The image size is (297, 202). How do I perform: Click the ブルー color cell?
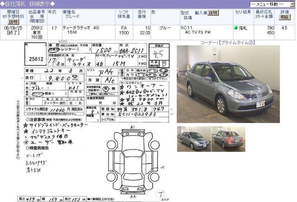pyautogui.click(x=165, y=28)
